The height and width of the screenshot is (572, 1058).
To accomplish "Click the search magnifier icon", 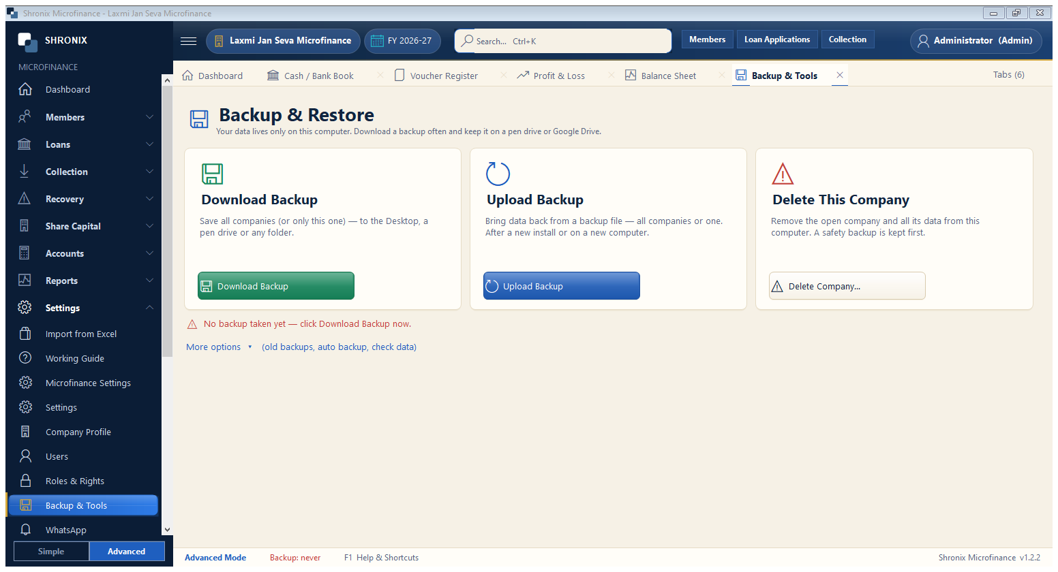I will 467,41.
